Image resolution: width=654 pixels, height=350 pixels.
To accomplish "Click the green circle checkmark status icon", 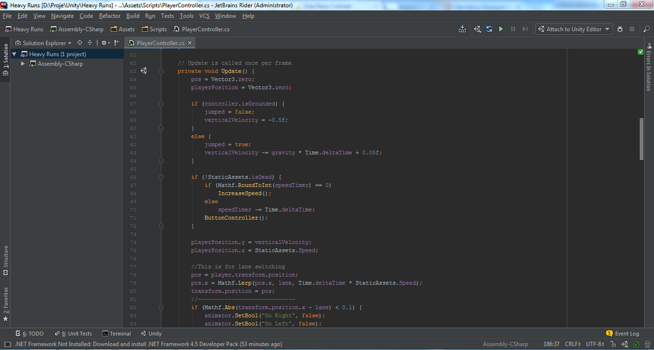I will [636, 344].
